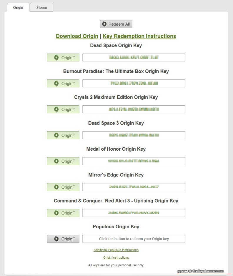The height and width of the screenshot is (276, 233).
Task: Click Origin button for Burnout Paradise key
Action: pos(63,84)
